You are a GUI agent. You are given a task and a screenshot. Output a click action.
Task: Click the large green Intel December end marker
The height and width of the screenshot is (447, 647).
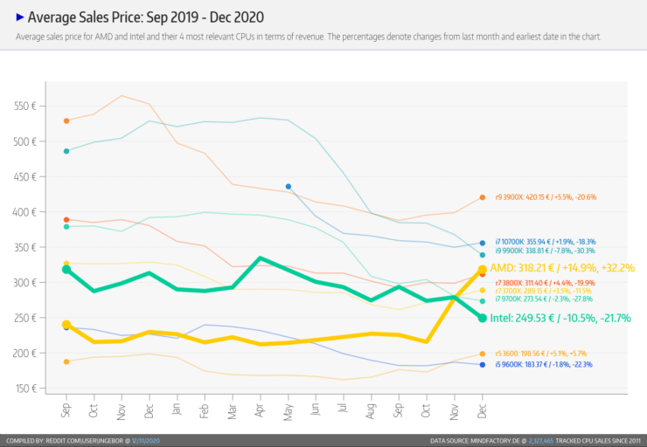click(x=483, y=318)
